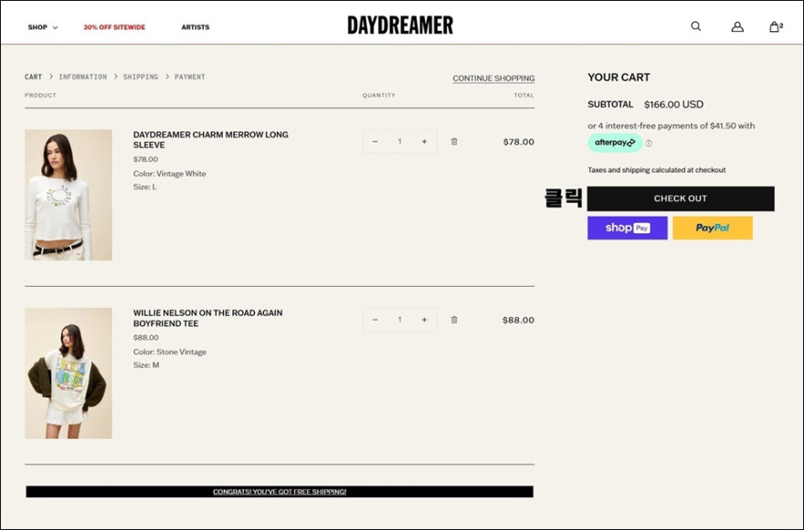This screenshot has height=530, width=804.
Task: Click the Daydreamer logo
Action: click(x=400, y=26)
